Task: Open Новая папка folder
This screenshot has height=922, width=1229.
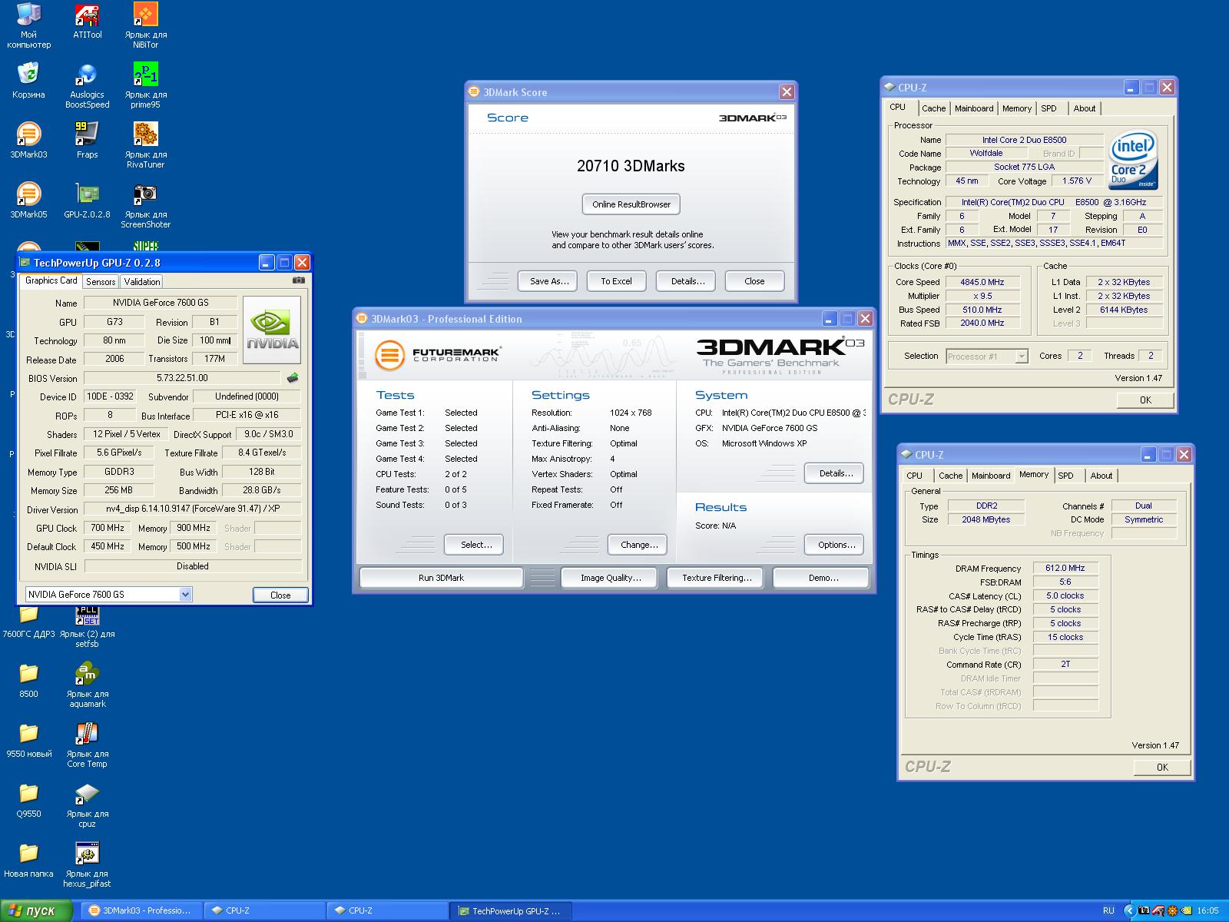Action: click(28, 860)
